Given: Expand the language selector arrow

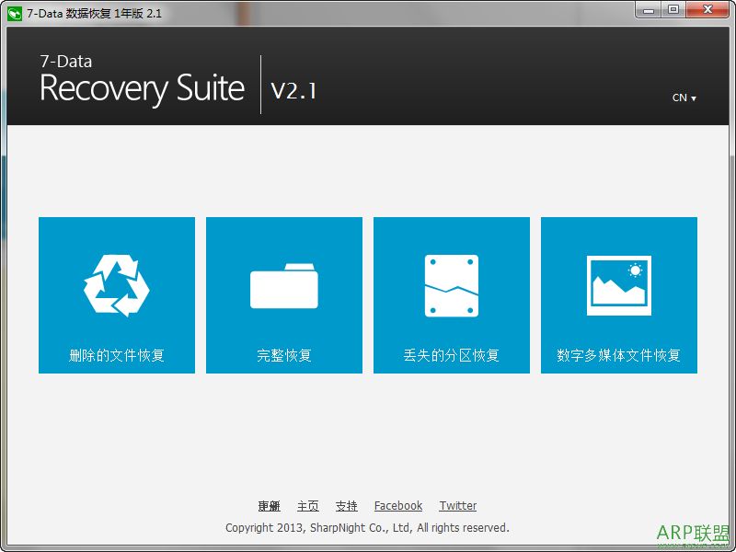Looking at the screenshot, I should [x=693, y=98].
